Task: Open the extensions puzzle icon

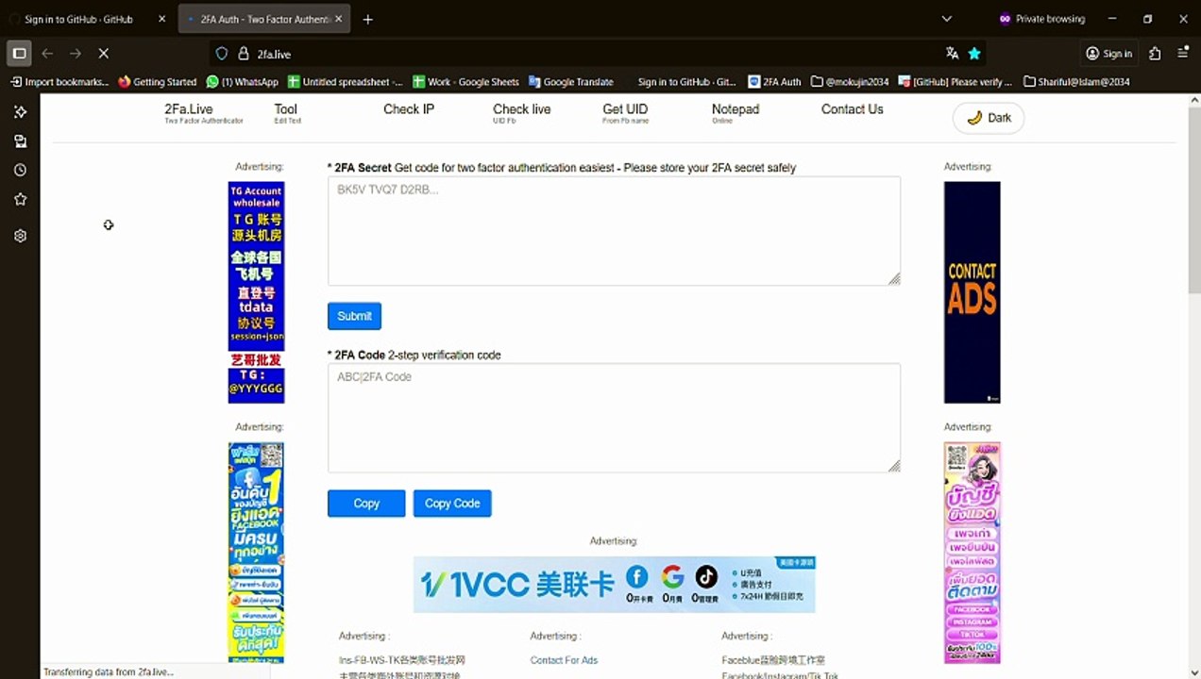Action: pos(1155,54)
